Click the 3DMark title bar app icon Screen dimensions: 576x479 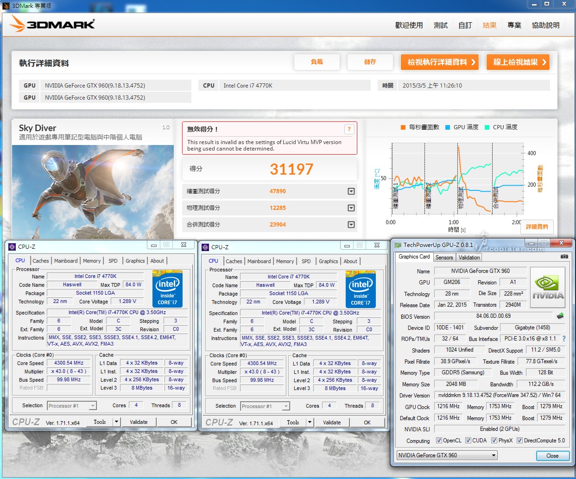[6, 6]
